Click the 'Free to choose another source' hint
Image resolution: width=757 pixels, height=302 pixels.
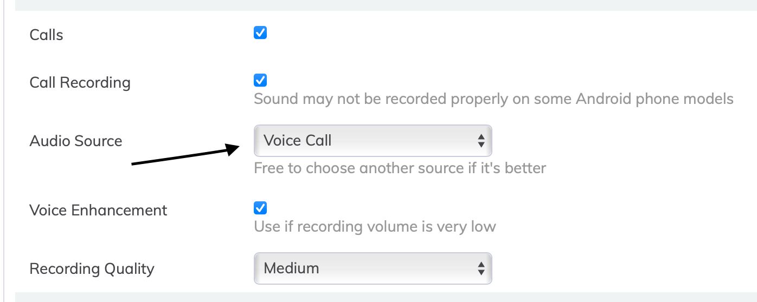click(400, 168)
